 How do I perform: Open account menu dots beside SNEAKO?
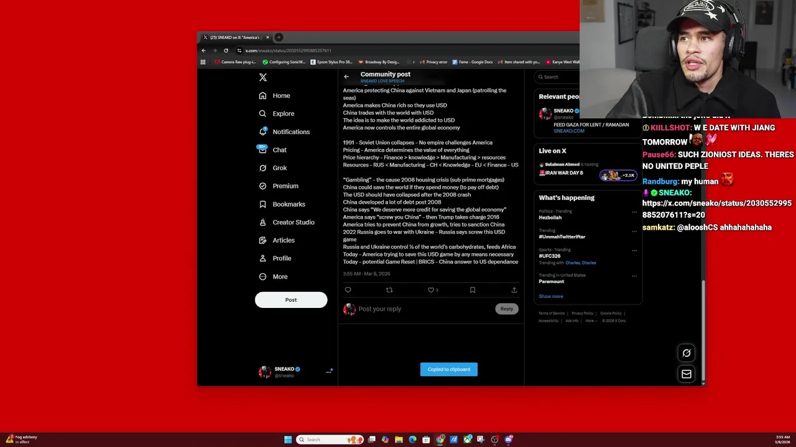[329, 372]
